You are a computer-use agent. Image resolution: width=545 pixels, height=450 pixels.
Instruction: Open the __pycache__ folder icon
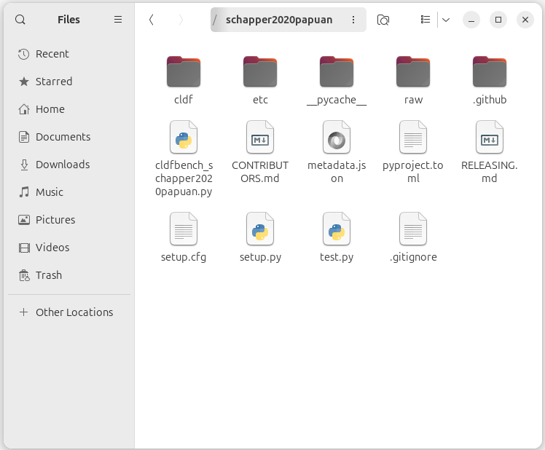pos(337,71)
